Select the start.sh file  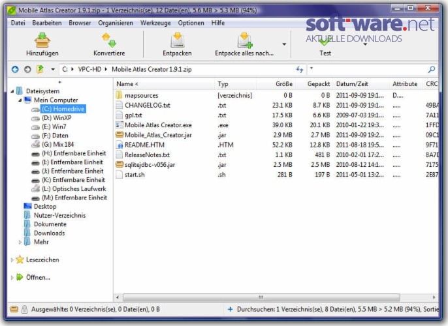(x=135, y=175)
